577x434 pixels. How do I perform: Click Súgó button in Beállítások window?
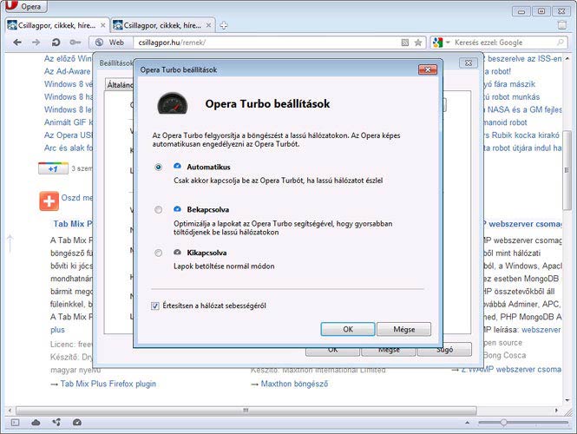point(444,350)
